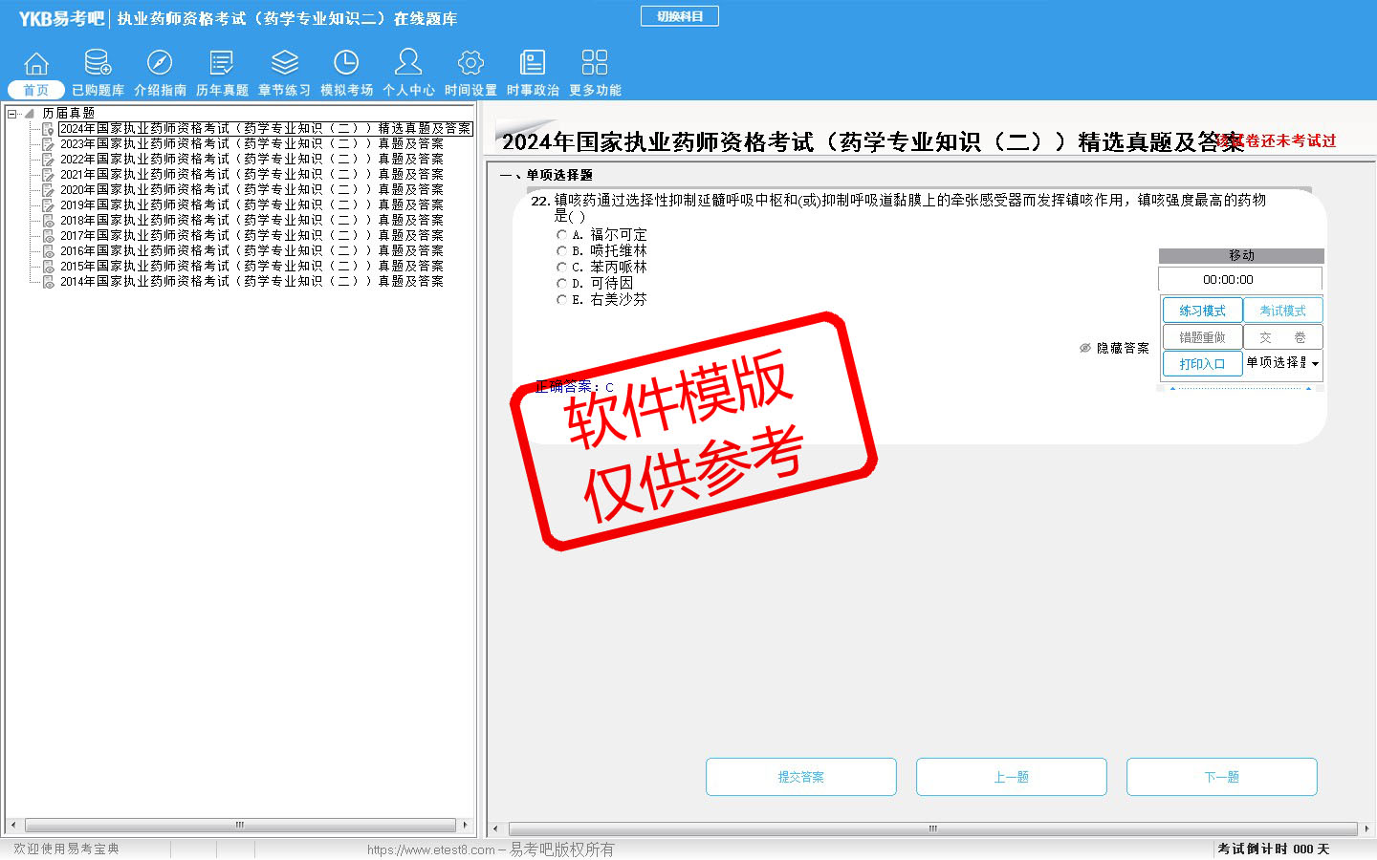Screen dimensions: 1377x860
Task: Open 历年真题 past papers icon
Action: coord(222,64)
